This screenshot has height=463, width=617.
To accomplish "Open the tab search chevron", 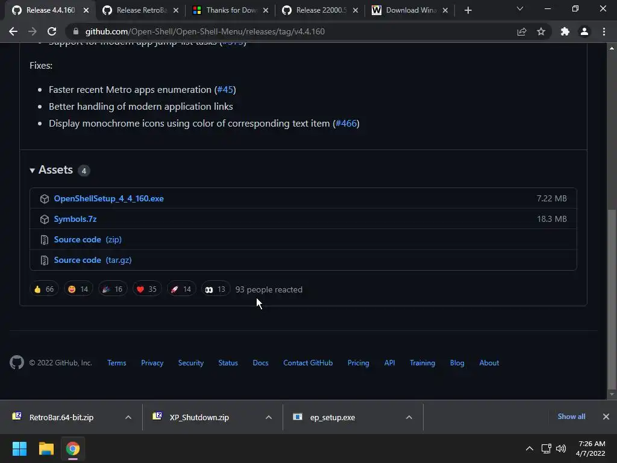I will point(520,8).
